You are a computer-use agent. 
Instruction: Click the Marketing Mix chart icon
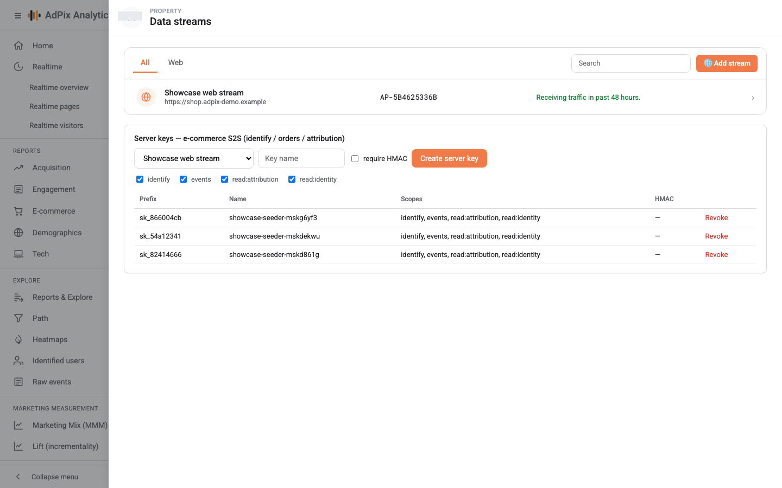point(18,425)
